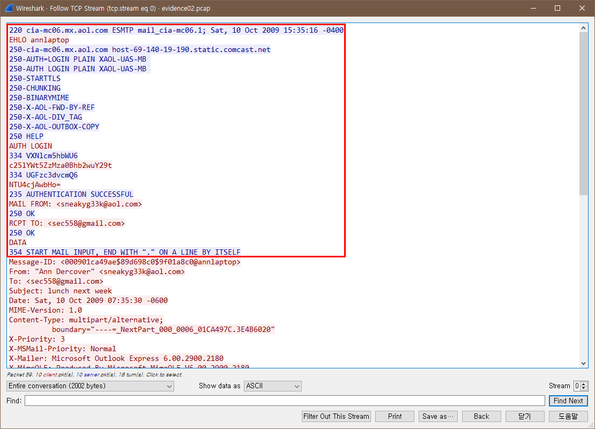595x429 pixels.
Task: Click the 'Date: Sat, 10 Oct 2009' line
Action: tap(88, 301)
